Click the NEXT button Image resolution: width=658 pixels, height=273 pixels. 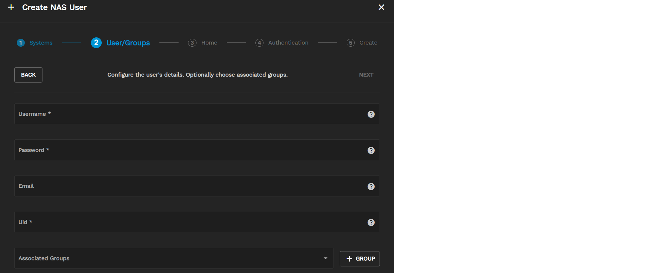point(366,75)
